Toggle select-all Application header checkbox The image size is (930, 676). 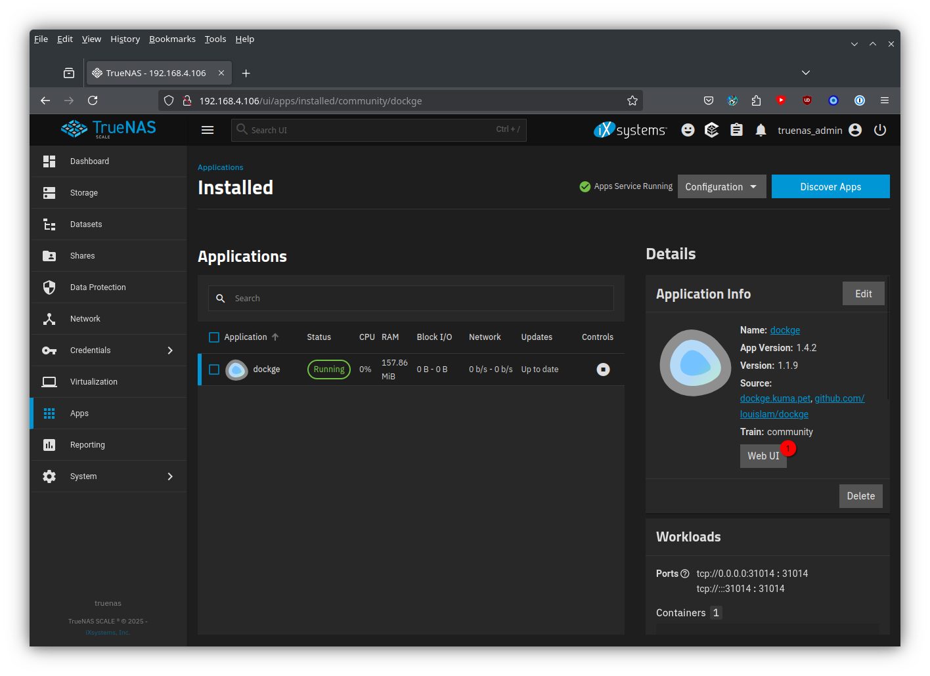point(214,337)
